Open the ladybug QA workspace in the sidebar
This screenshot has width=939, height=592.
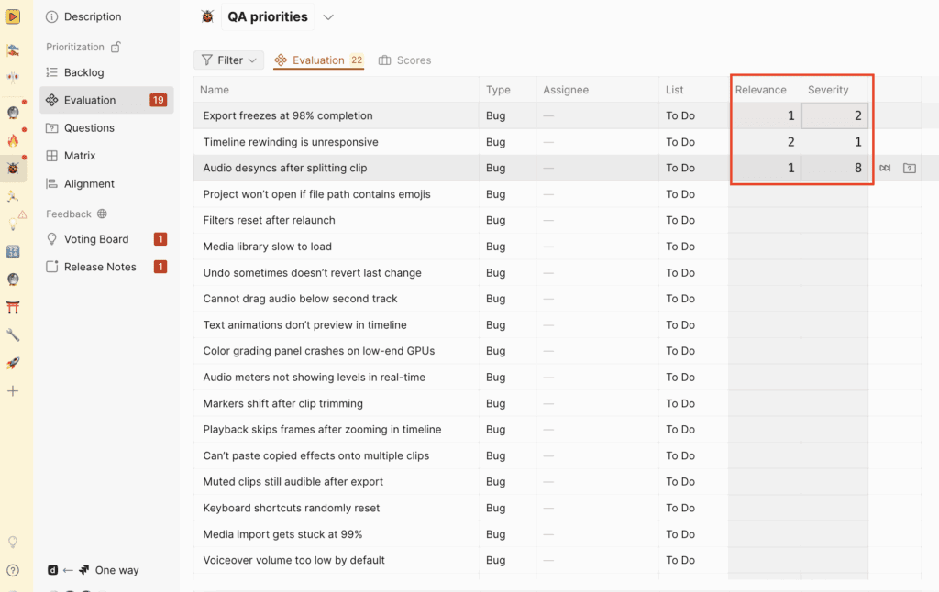pos(14,170)
